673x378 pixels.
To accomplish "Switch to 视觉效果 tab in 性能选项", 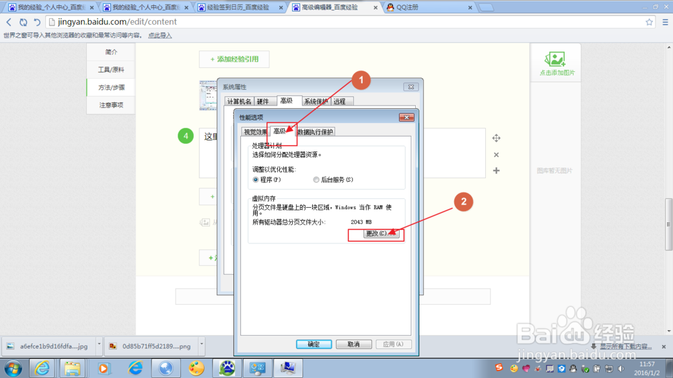I will coord(256,132).
